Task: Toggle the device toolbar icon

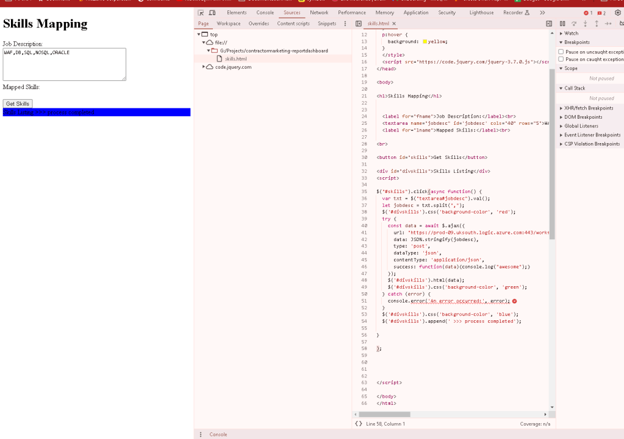Action: [x=212, y=13]
